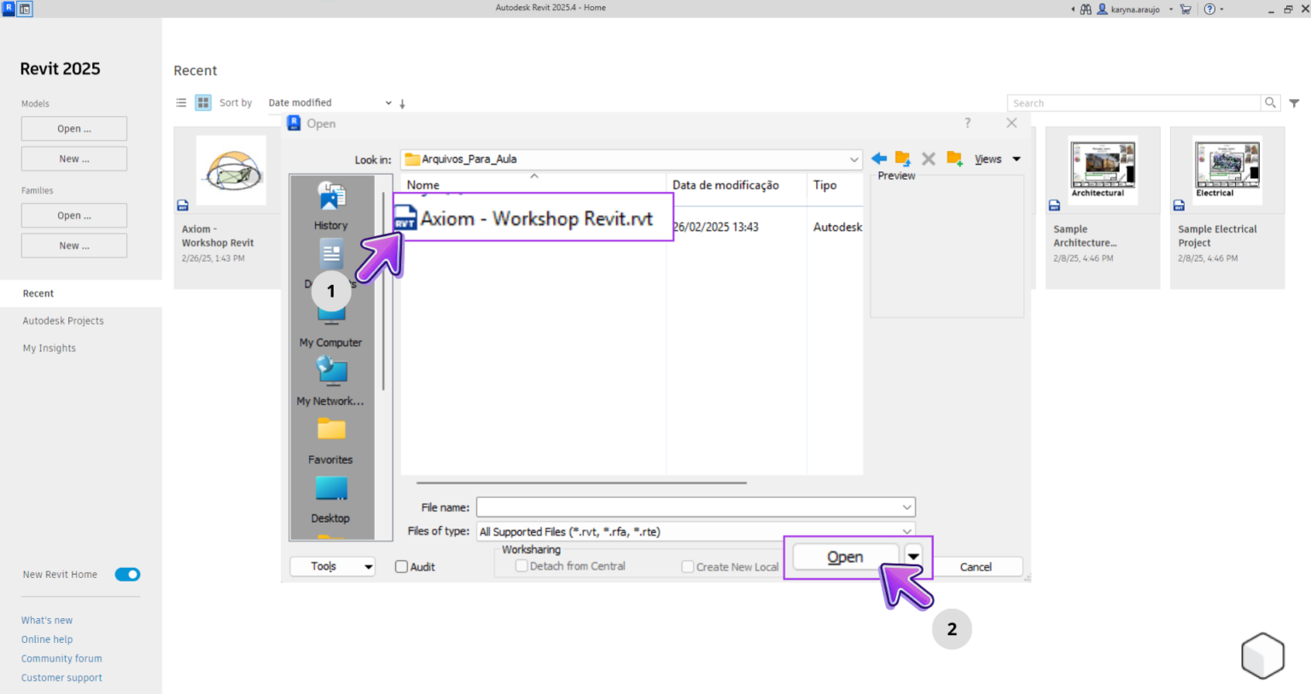Screen dimensions: 1311x694
Task: Expand the karyna.araujo account dropdown
Action: point(1171,9)
